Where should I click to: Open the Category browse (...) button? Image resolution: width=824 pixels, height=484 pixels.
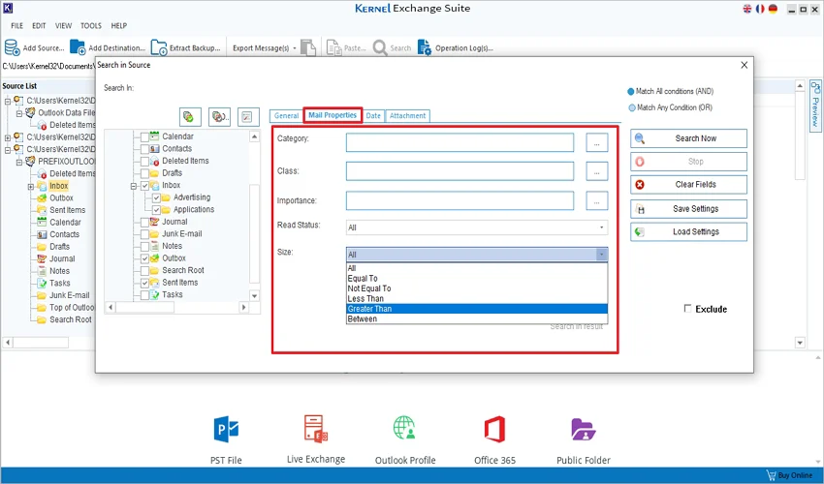coord(597,142)
